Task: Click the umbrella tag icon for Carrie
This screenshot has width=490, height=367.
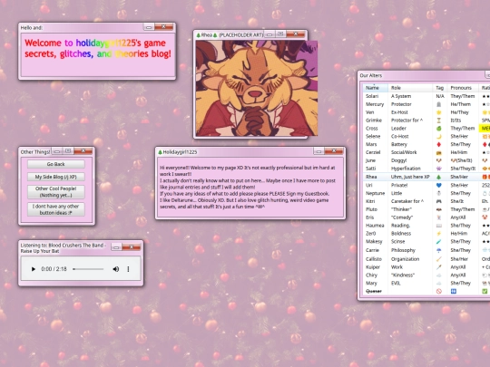Action: pos(439,250)
